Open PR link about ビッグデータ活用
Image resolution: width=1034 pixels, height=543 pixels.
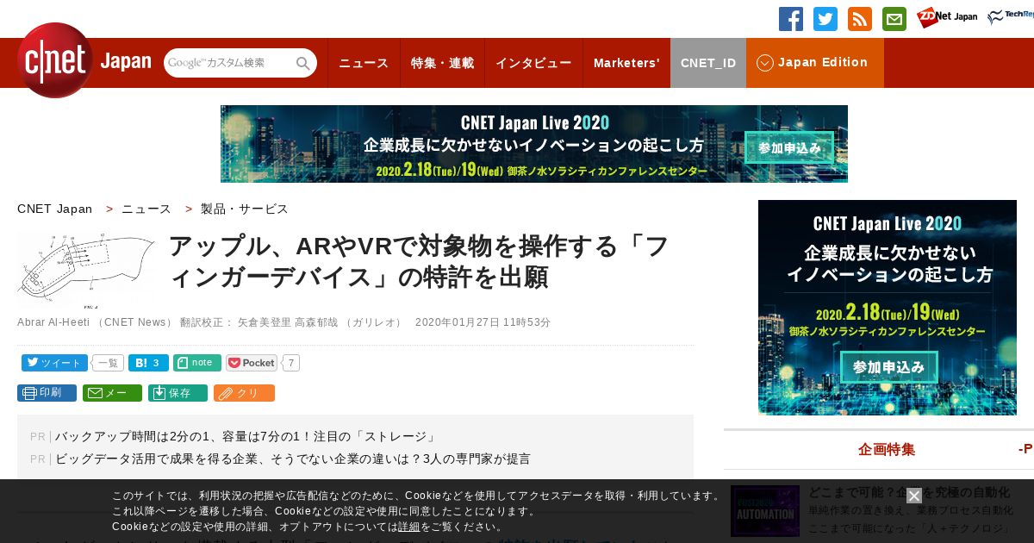[x=293, y=459]
